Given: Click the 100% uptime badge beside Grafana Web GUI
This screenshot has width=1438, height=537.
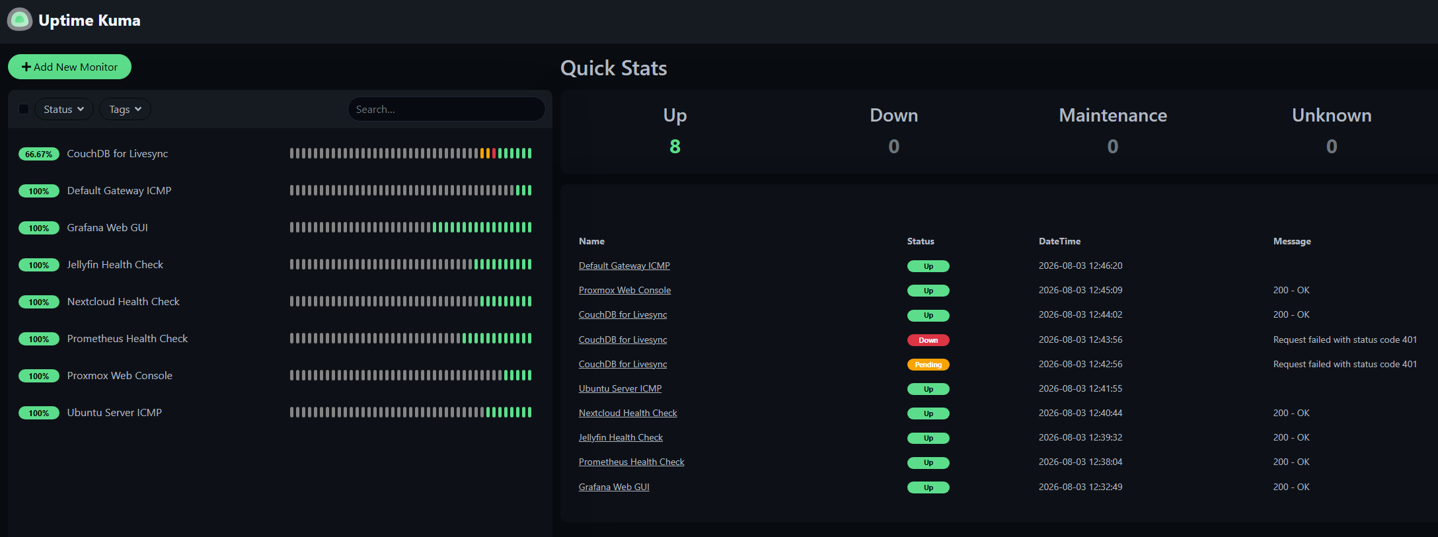Looking at the screenshot, I should tap(39, 228).
